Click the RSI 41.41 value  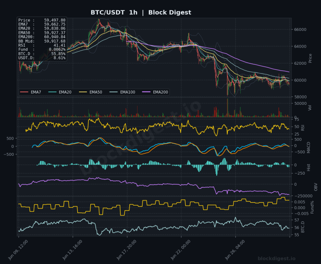pyautogui.click(x=59, y=45)
